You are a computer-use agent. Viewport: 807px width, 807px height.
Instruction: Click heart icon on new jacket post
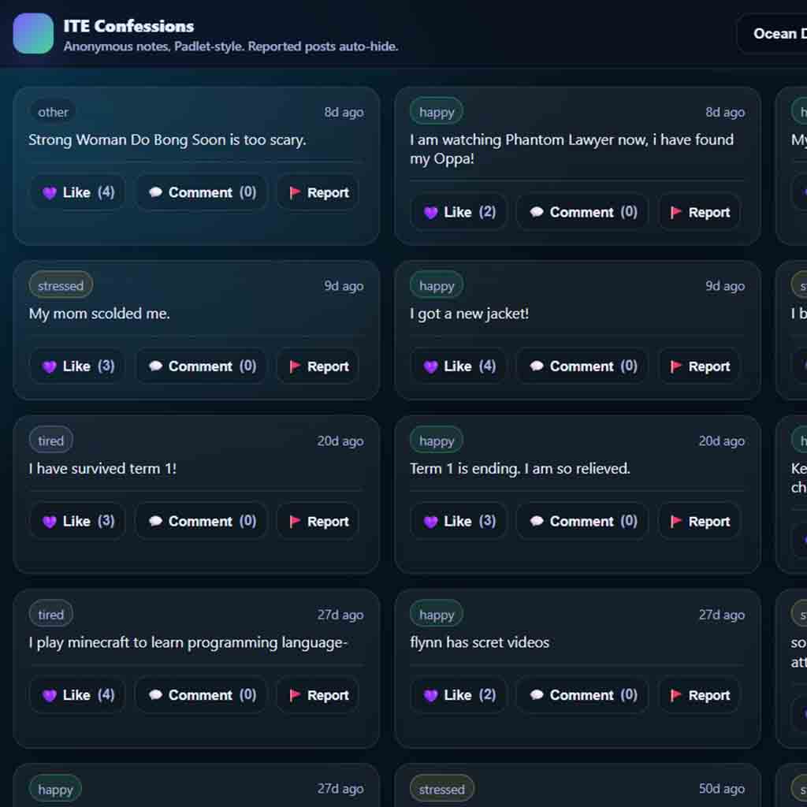coord(430,366)
